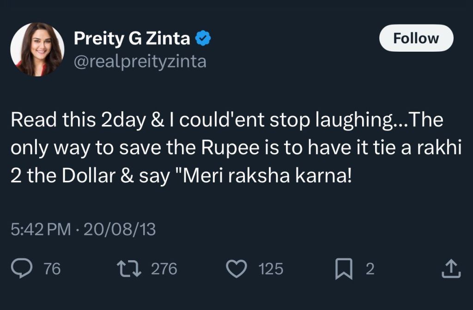
Task: Open the share options upload icon
Action: pyautogui.click(x=452, y=268)
